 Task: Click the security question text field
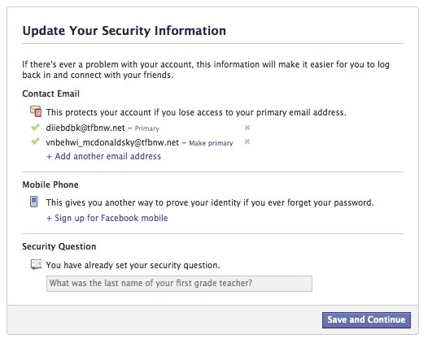coord(179,284)
